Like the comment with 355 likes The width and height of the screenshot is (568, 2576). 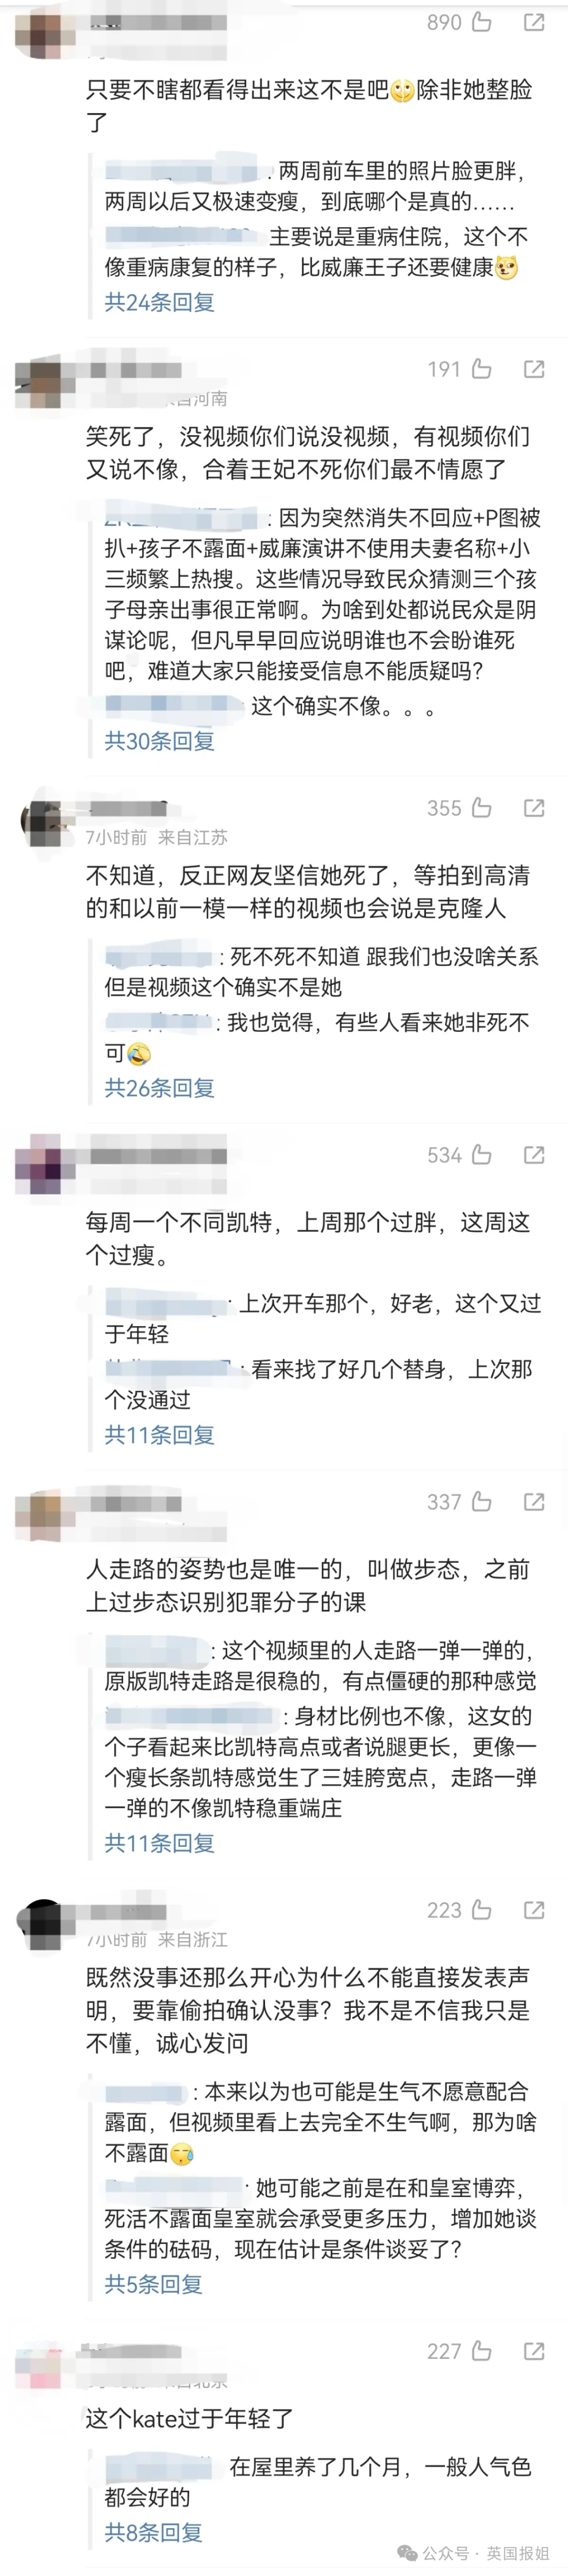pyautogui.click(x=481, y=808)
